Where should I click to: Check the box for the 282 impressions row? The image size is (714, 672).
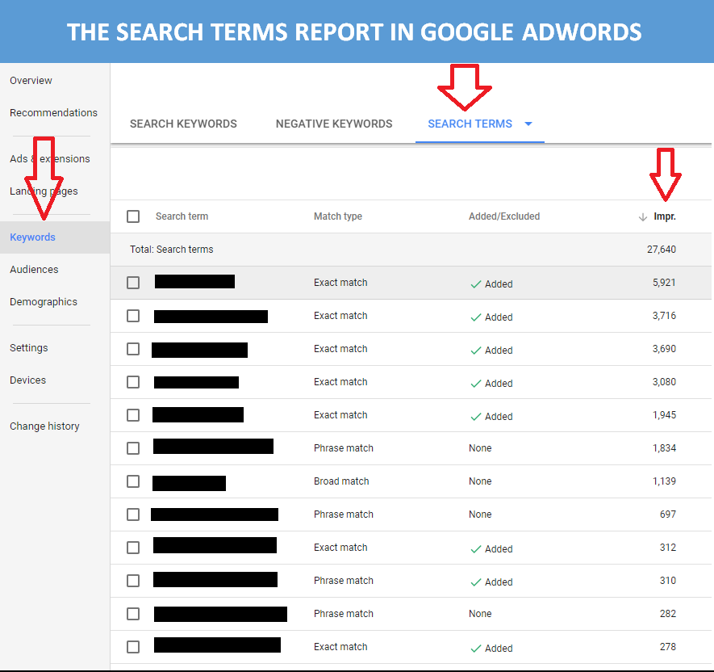[133, 614]
